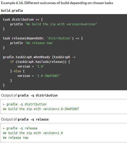Click the final closing brace of whenReady block

(4, 85)
